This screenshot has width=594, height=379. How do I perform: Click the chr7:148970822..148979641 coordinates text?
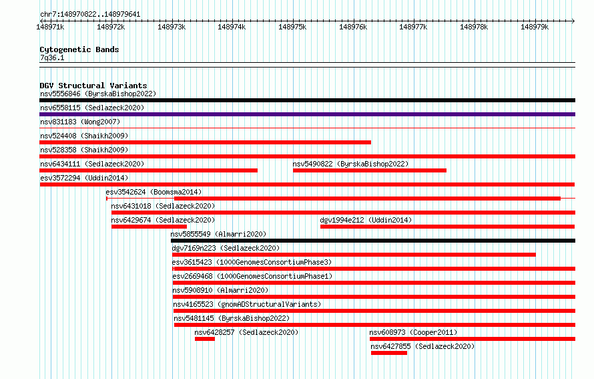pos(90,14)
